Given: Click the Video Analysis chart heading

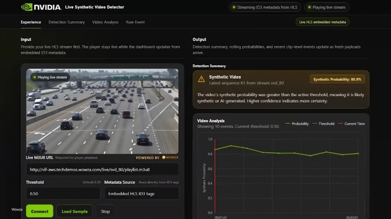Looking at the screenshot, I should [x=211, y=121].
